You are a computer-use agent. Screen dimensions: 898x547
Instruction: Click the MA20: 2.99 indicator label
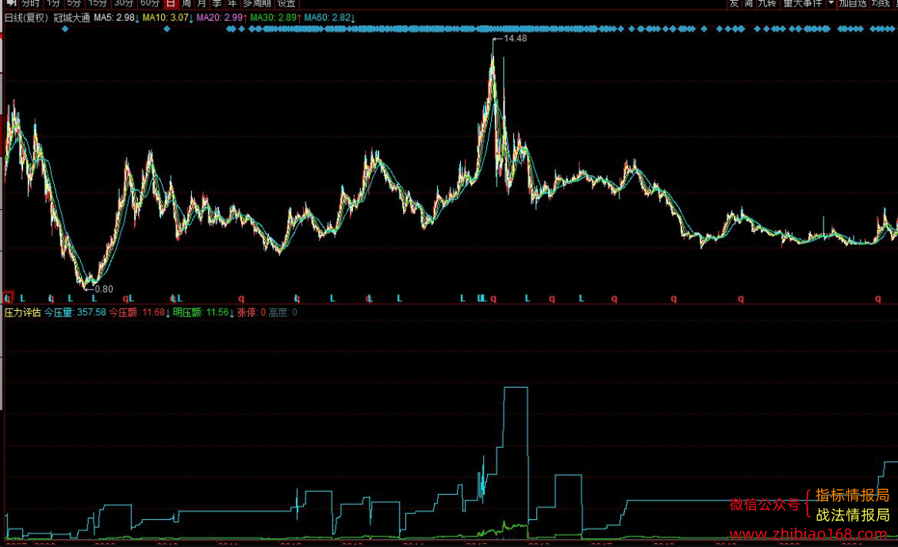[x=221, y=17]
